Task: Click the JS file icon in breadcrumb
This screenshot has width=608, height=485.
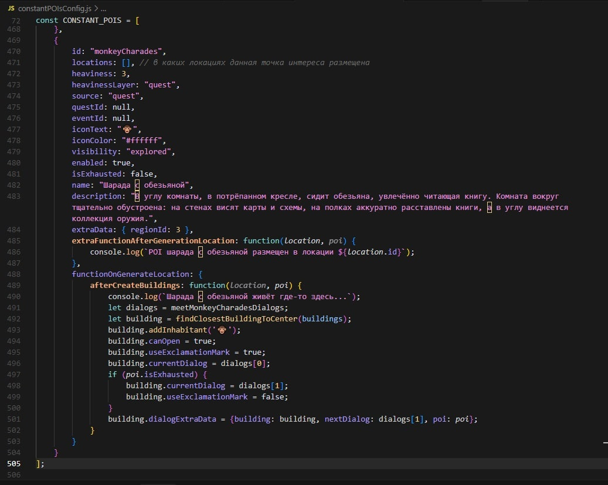Action: 11,9
